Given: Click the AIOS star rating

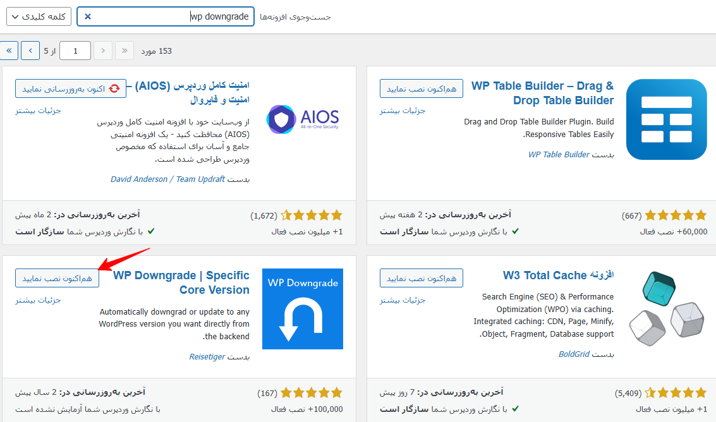Looking at the screenshot, I should (x=311, y=215).
